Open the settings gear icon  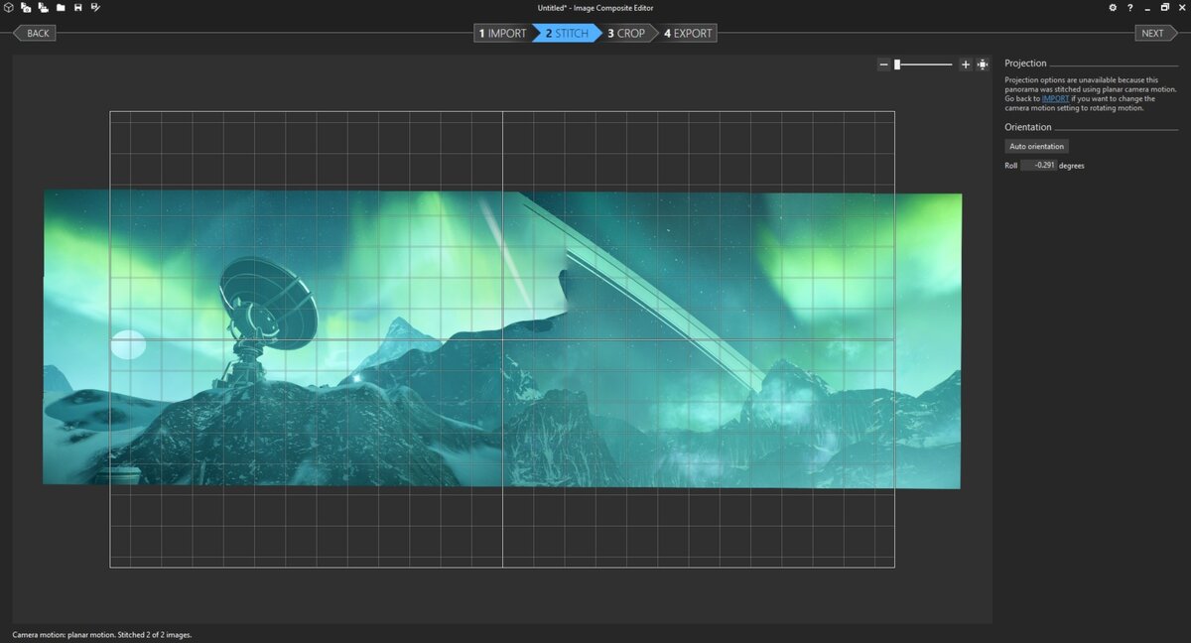pos(1113,7)
